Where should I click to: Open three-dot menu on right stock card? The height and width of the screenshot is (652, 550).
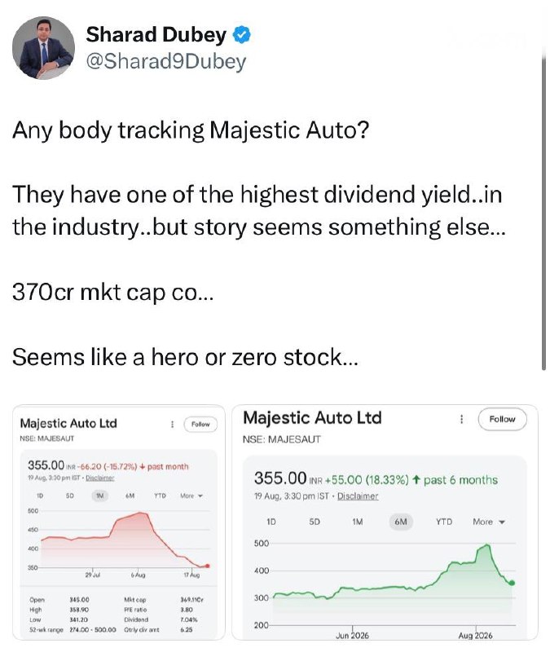point(461,419)
